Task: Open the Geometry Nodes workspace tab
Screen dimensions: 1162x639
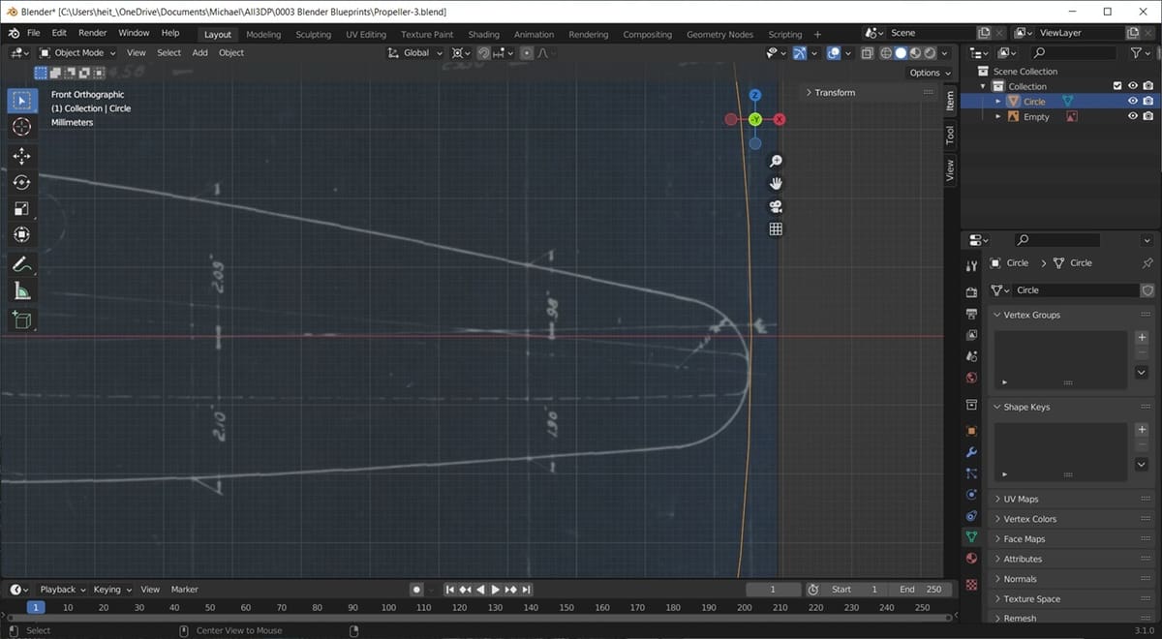Action: point(719,34)
